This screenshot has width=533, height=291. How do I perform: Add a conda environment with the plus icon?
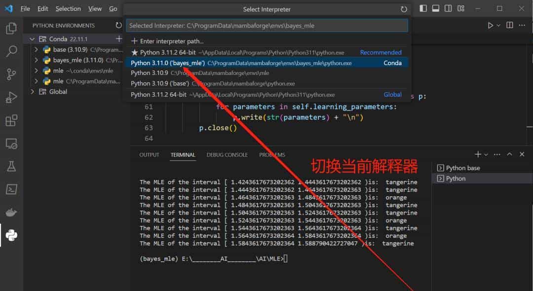118,38
